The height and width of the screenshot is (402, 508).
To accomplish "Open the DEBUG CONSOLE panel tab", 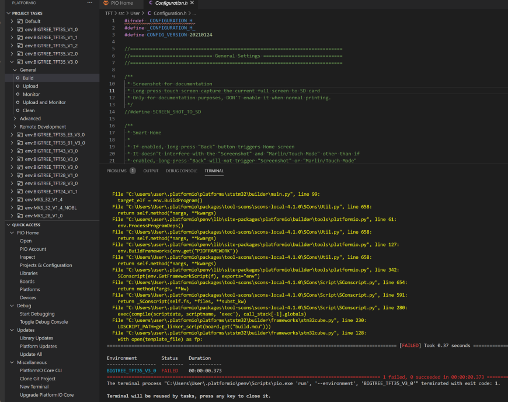I will pyautogui.click(x=182, y=171).
